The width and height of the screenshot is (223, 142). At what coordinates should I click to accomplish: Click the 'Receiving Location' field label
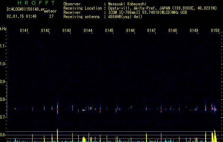coord(83,8)
